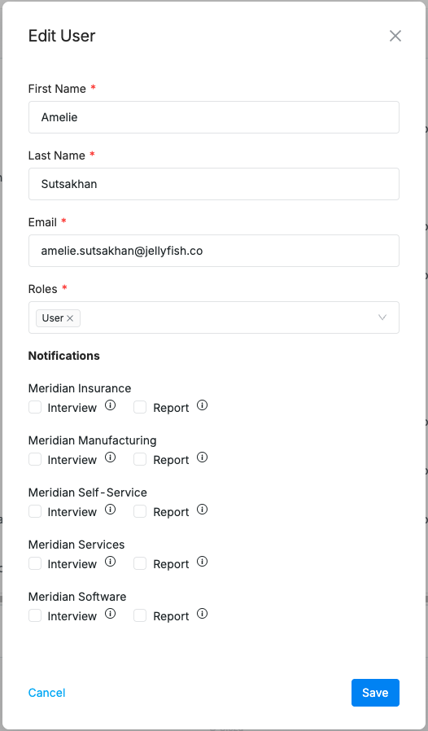The height and width of the screenshot is (731, 428).
Task: Click info icon beside Meridian Software Report
Action: pyautogui.click(x=202, y=614)
